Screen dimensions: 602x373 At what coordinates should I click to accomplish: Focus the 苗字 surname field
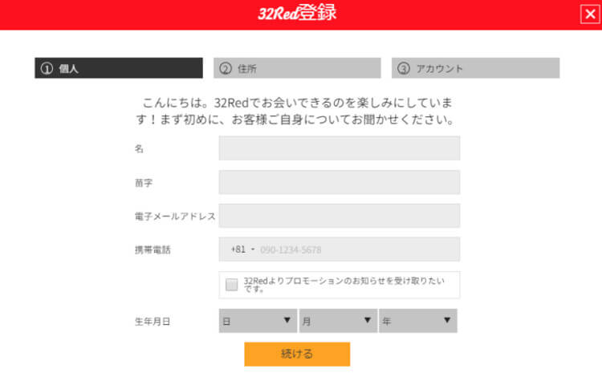click(x=340, y=182)
